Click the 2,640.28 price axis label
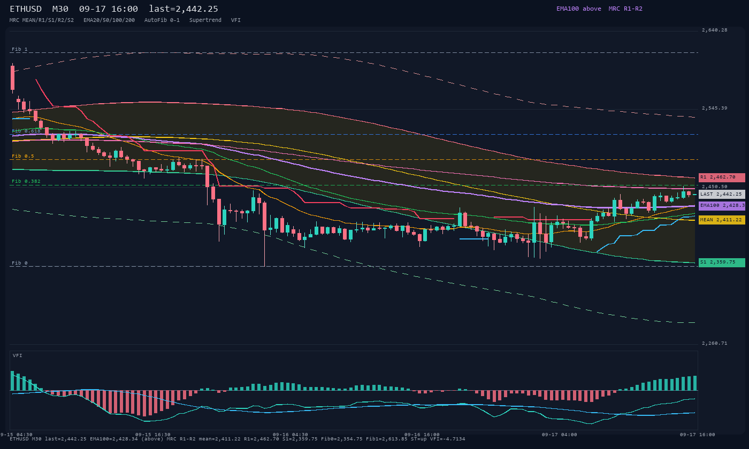The image size is (749, 449). [715, 30]
